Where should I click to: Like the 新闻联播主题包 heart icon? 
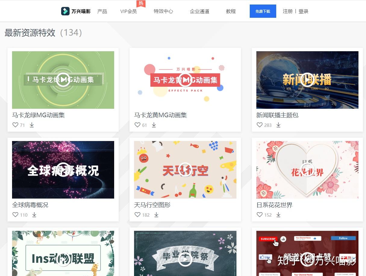259,125
